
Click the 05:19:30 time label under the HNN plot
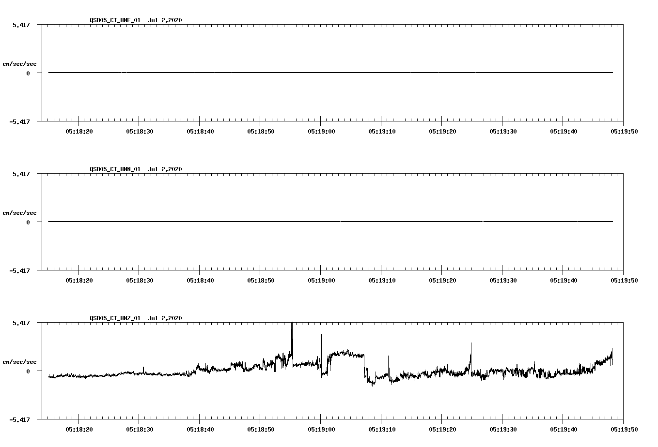(x=502, y=280)
